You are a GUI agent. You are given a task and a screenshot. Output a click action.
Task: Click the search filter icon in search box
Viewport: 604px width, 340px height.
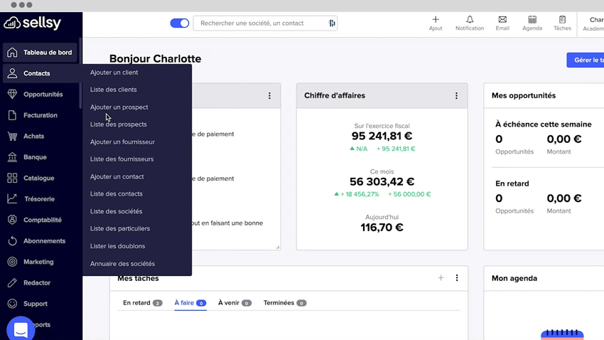point(332,23)
